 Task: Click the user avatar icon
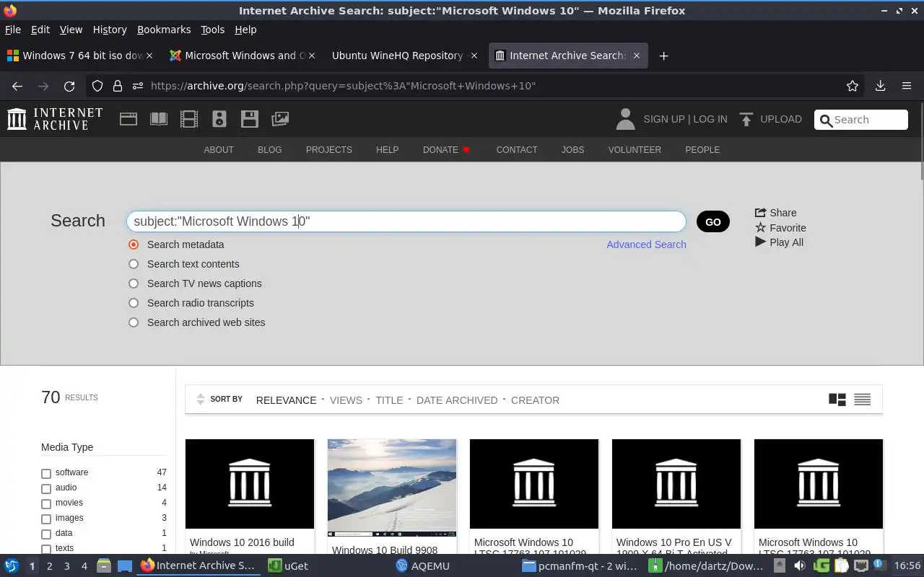(625, 119)
